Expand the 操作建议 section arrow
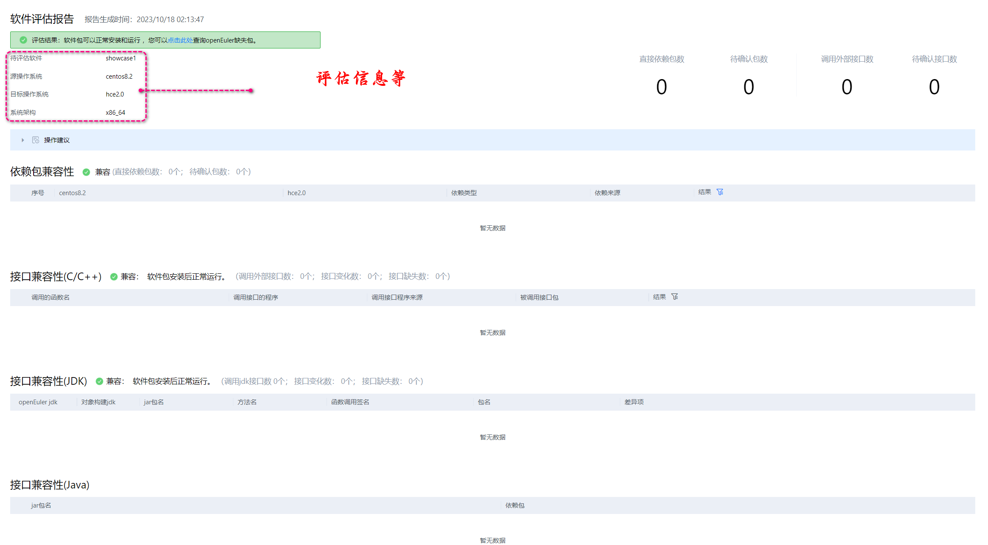988x545 pixels. tap(23, 140)
